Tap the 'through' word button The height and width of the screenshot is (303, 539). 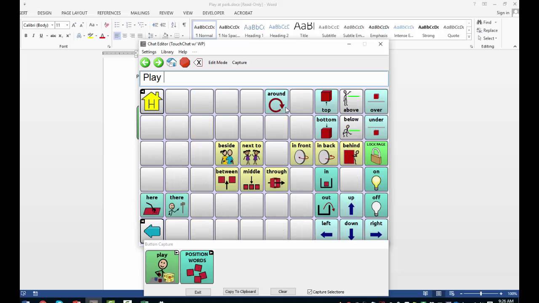pyautogui.click(x=276, y=180)
